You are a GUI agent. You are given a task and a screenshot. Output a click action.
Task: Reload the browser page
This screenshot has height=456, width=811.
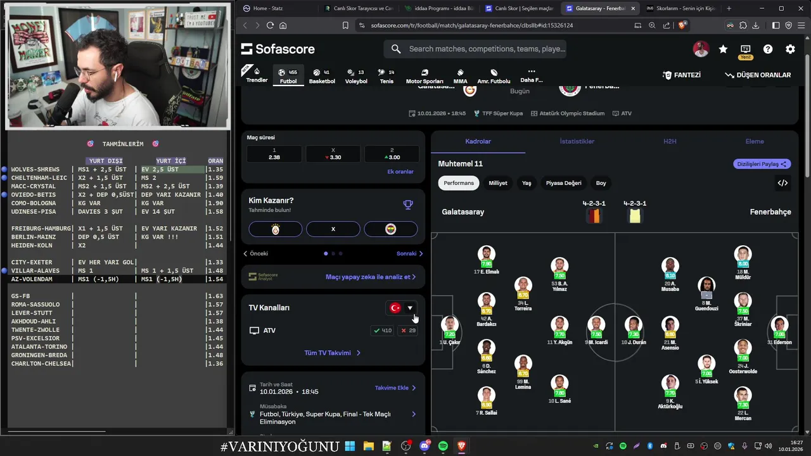[270, 25]
